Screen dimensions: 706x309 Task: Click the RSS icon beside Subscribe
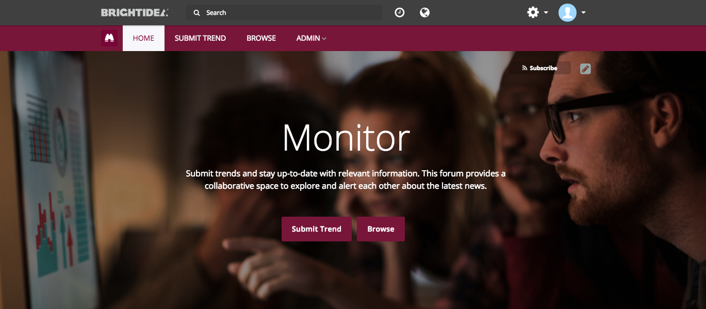[x=525, y=68]
